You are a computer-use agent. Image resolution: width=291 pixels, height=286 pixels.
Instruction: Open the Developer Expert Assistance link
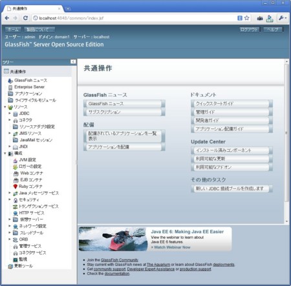coord(151,269)
